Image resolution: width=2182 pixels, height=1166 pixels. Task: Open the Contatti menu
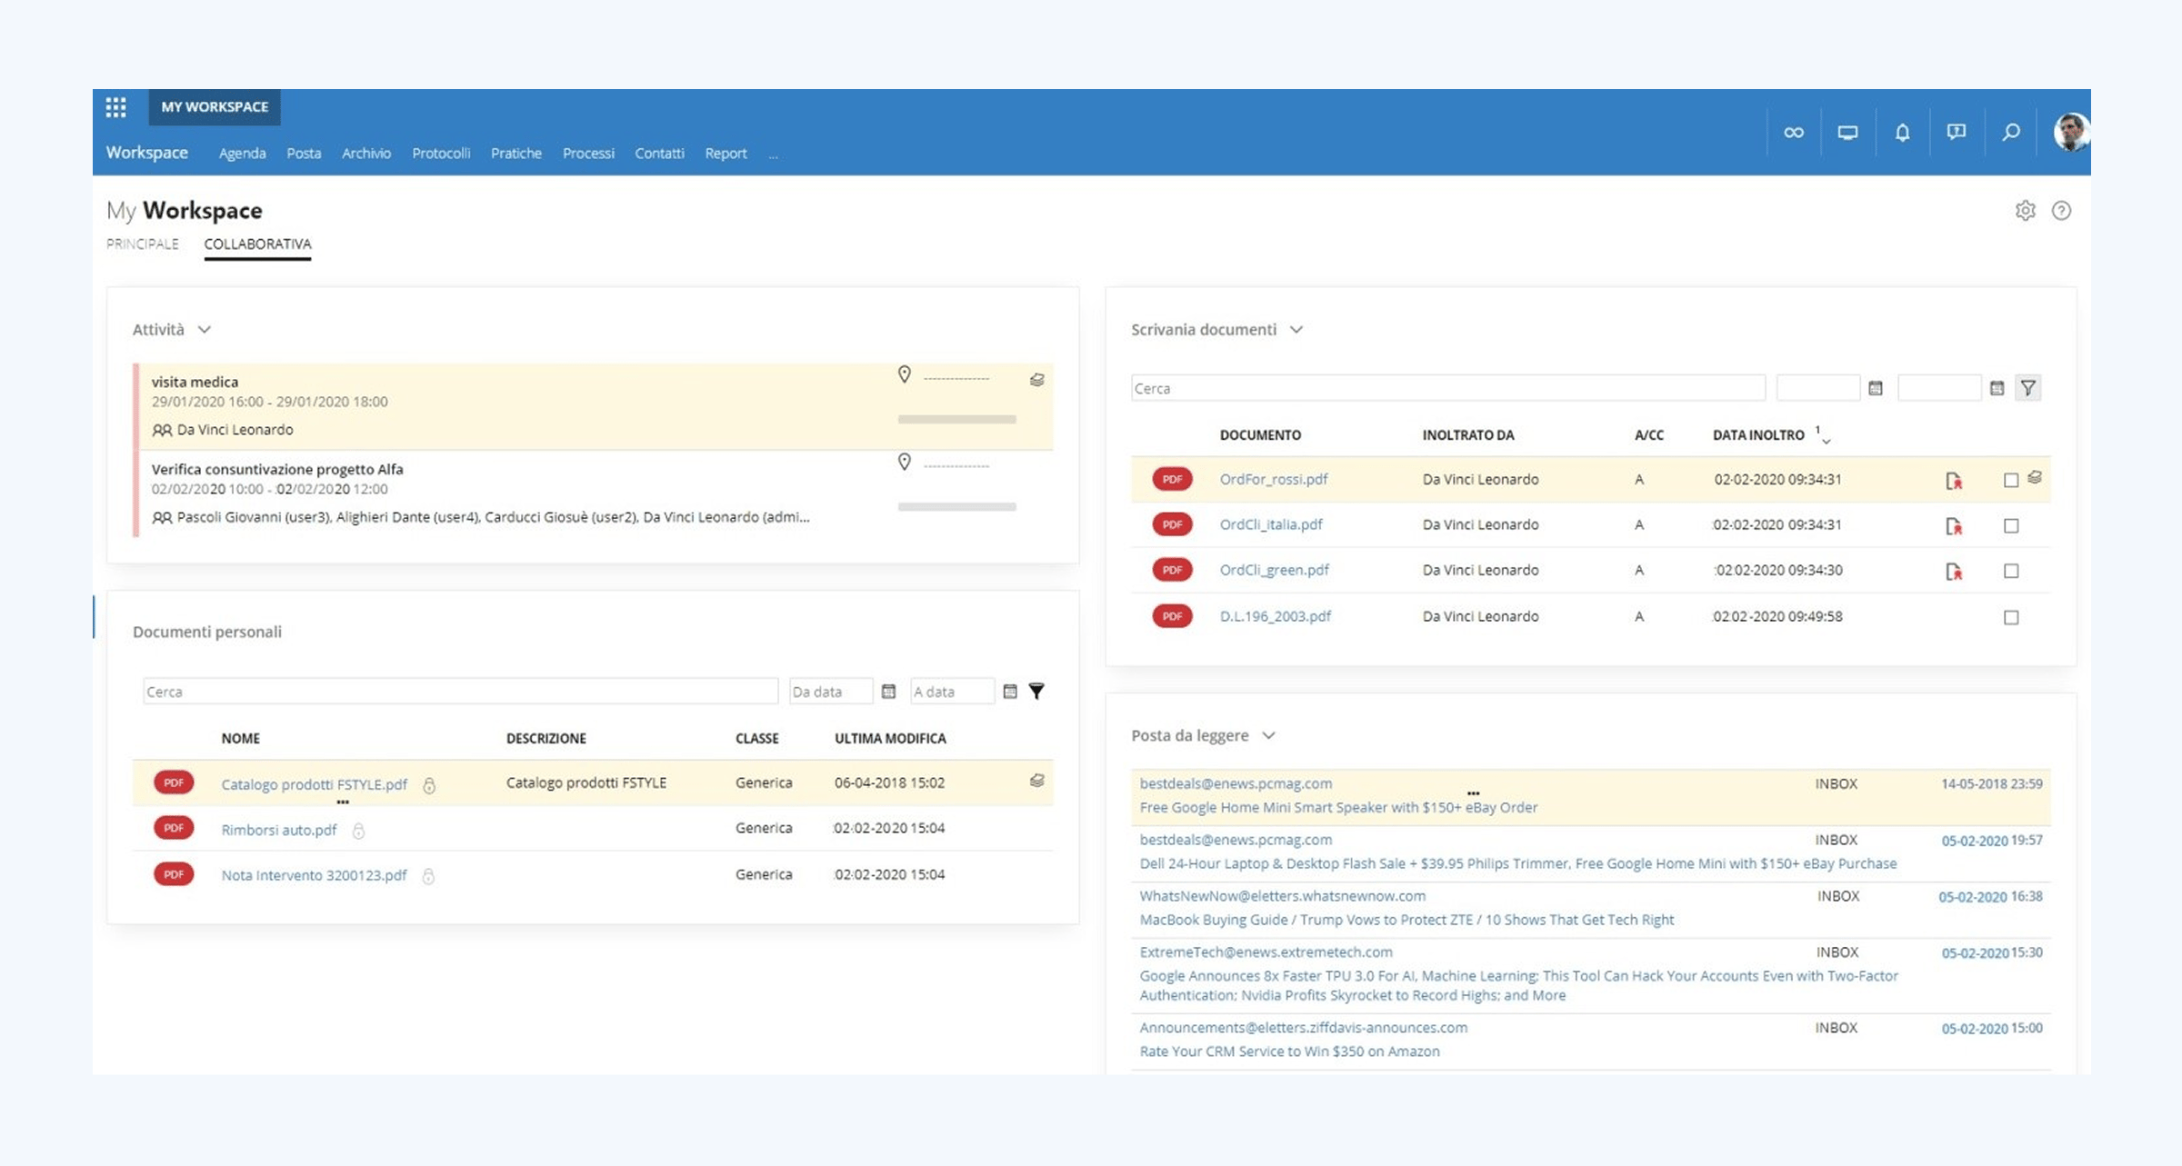point(659,154)
